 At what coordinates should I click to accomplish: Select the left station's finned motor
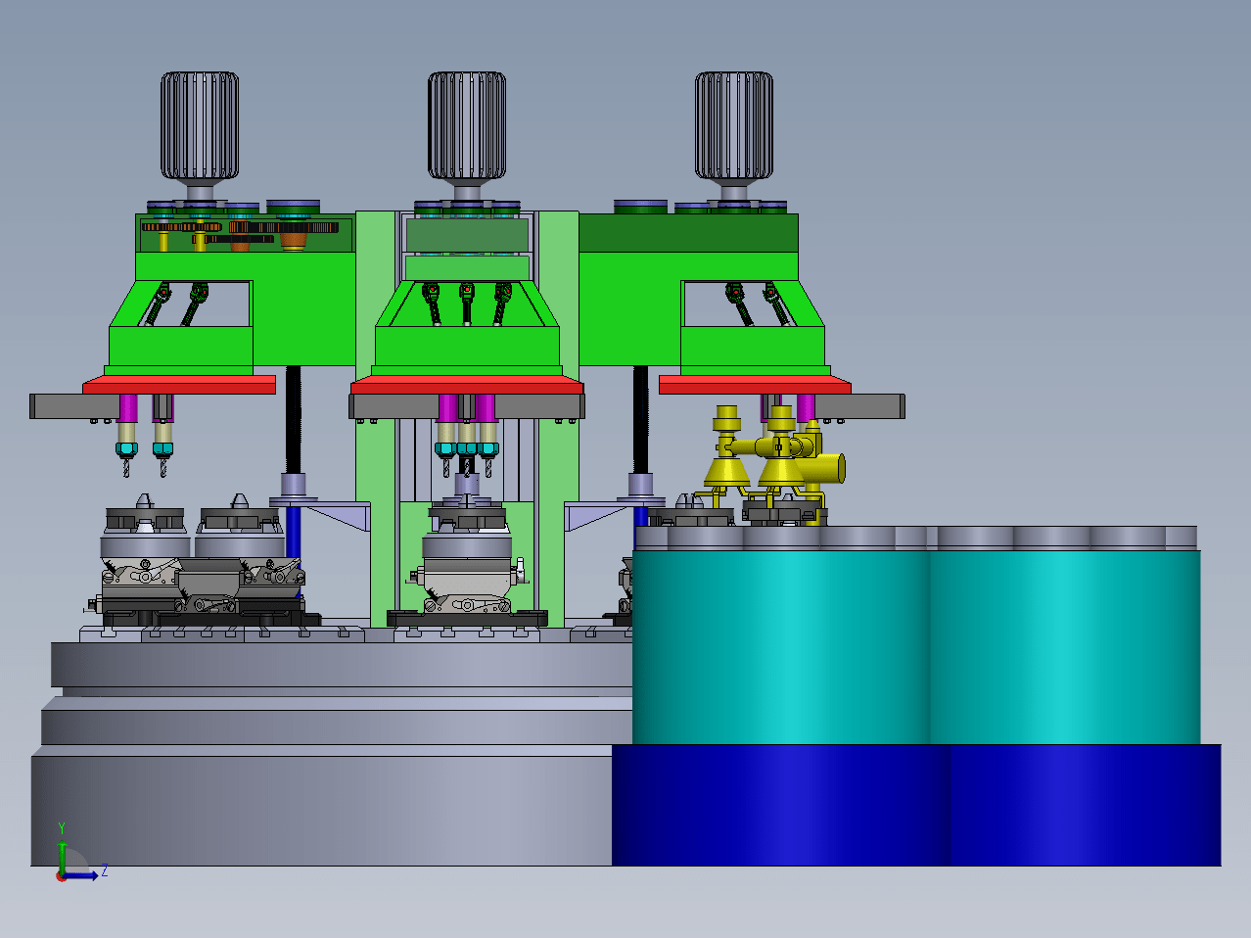(200, 126)
